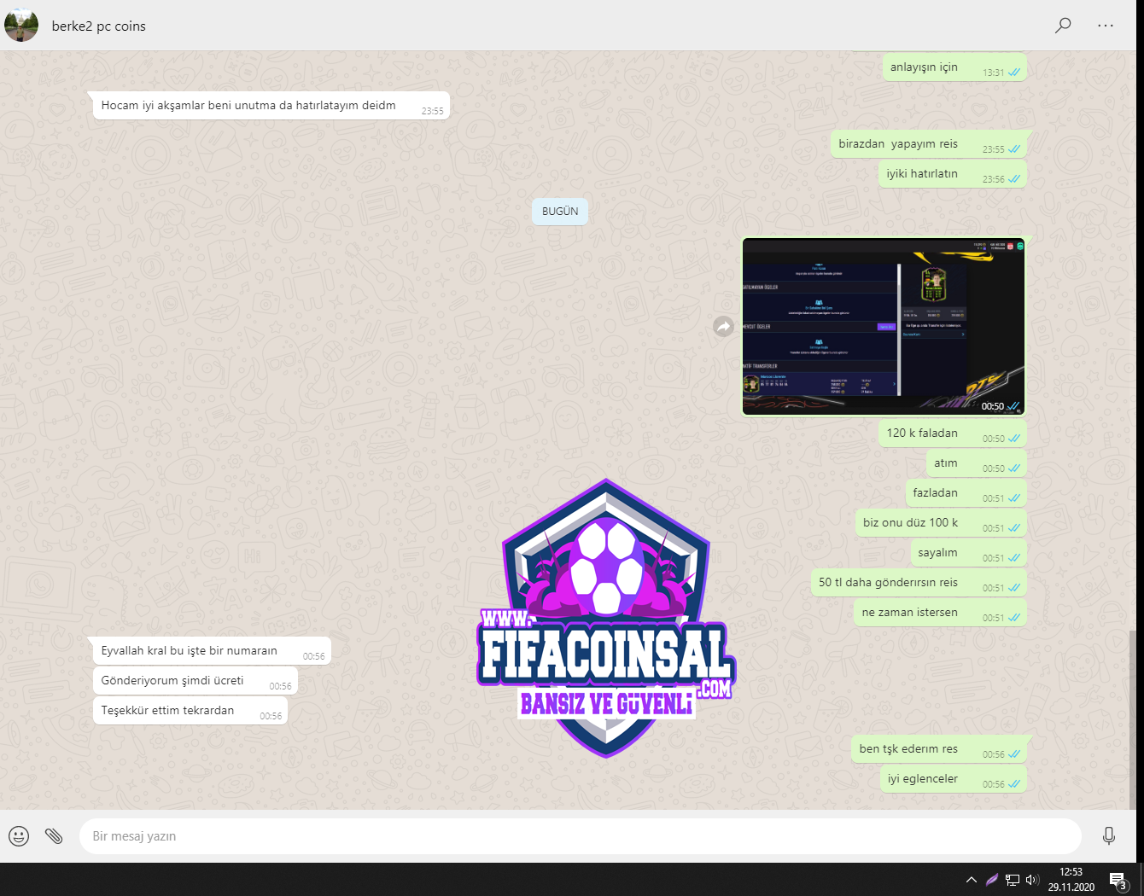Open the three-dot chat menu

(x=1106, y=26)
